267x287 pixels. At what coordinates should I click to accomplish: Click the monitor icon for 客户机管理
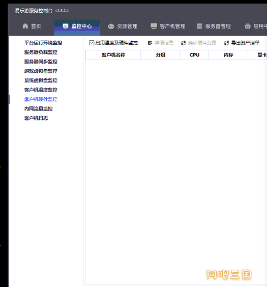154,26
